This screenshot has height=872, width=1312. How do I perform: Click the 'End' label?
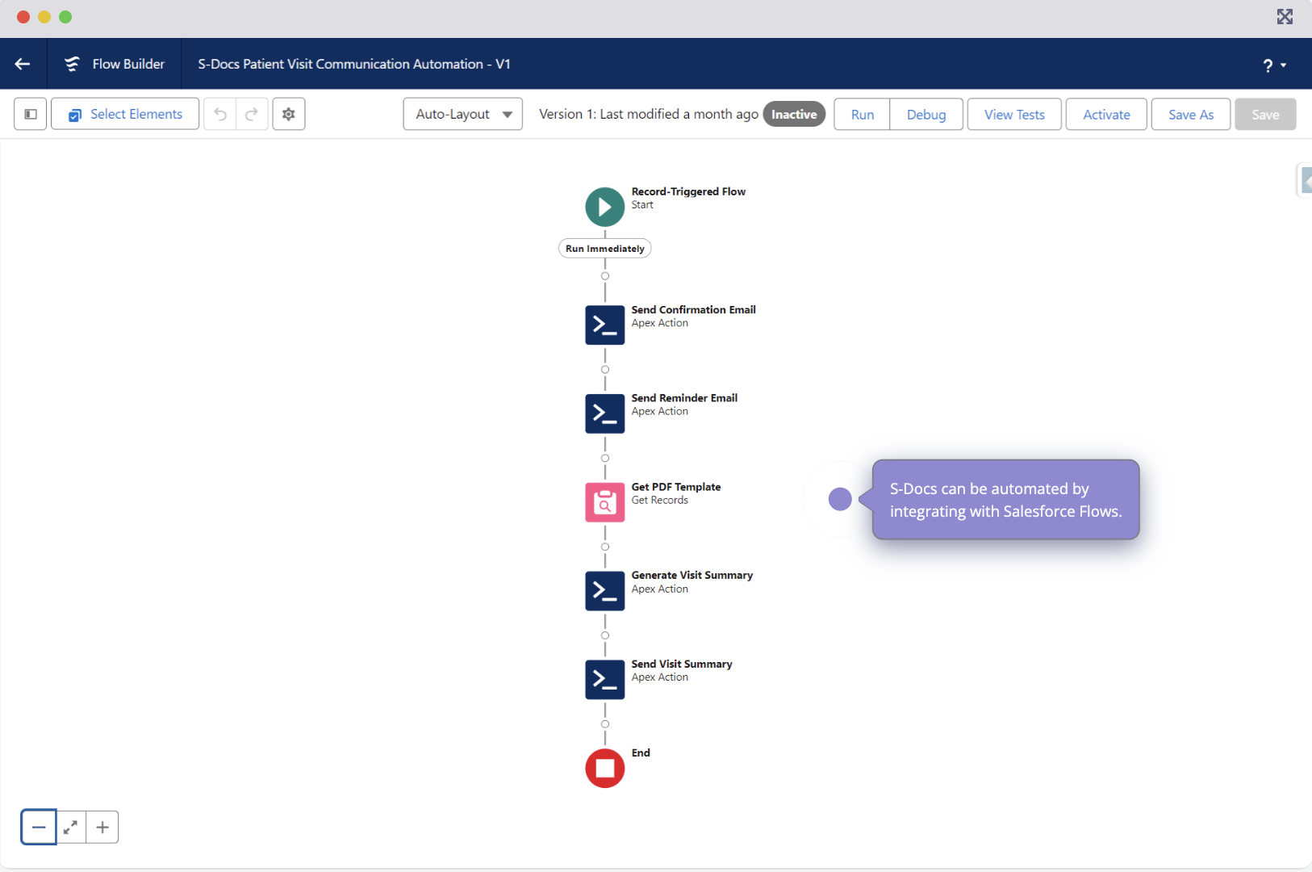pyautogui.click(x=641, y=753)
